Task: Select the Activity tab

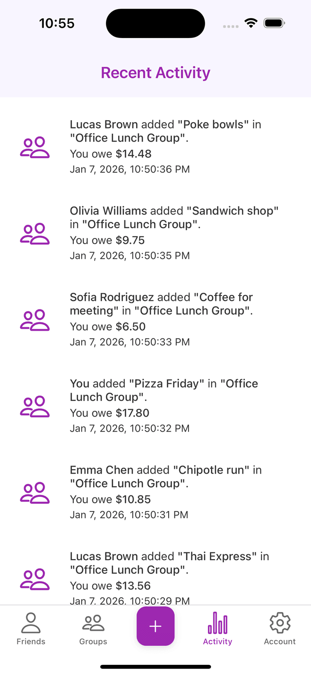Action: point(217,629)
